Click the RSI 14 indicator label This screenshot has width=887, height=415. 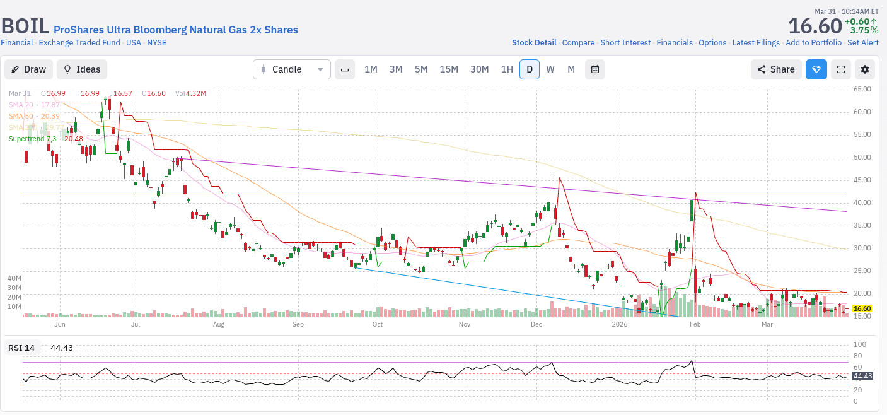click(x=21, y=348)
